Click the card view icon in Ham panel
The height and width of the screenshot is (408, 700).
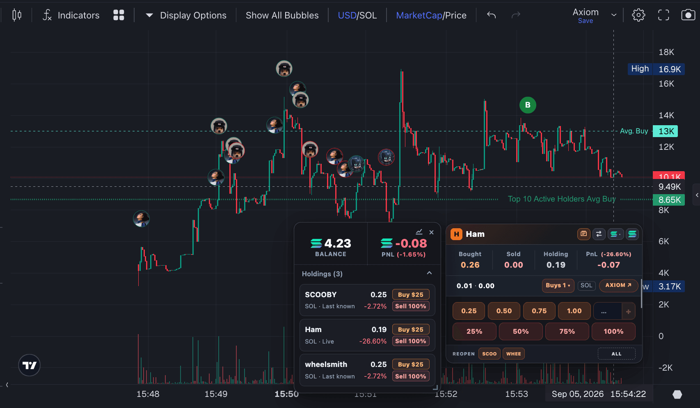[x=583, y=234]
